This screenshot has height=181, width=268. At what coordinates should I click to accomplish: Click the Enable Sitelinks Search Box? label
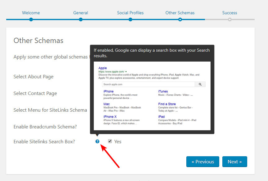click(44, 141)
